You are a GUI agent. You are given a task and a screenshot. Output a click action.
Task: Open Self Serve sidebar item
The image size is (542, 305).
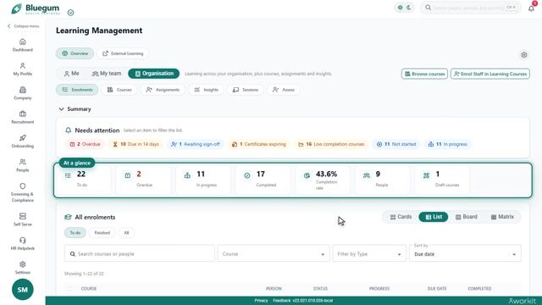pos(23,219)
